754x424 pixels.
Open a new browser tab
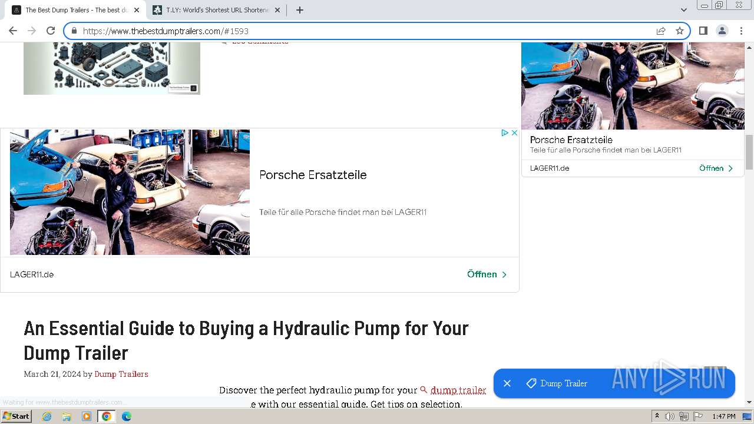[300, 10]
